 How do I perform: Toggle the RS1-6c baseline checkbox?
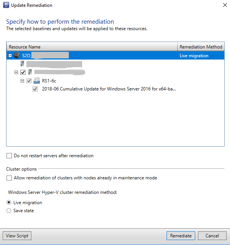point(29,81)
